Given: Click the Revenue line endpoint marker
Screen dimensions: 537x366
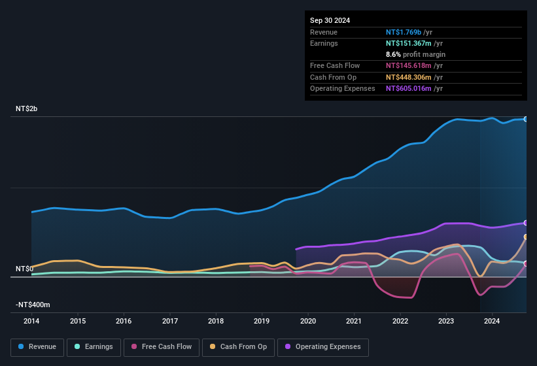Looking at the screenshot, I should 526,119.
